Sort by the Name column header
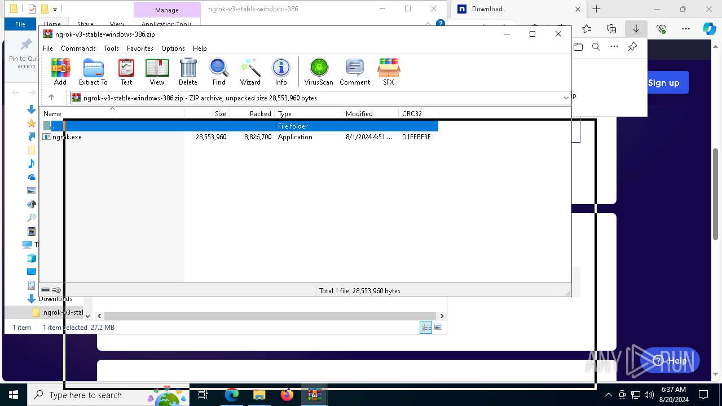This screenshot has width=722, height=406. (113, 113)
